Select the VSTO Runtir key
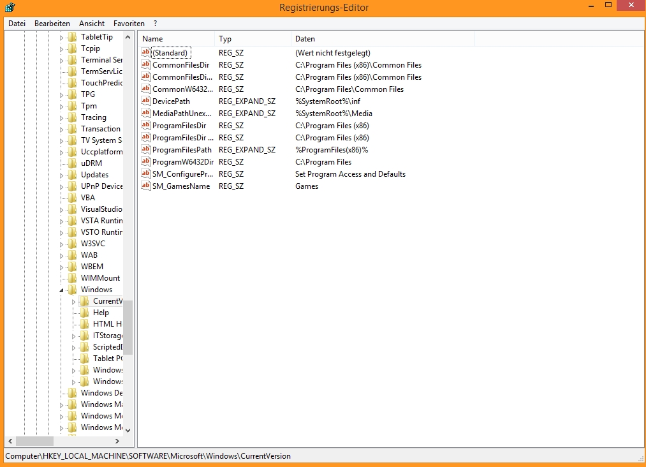This screenshot has height=467, width=646. (101, 232)
